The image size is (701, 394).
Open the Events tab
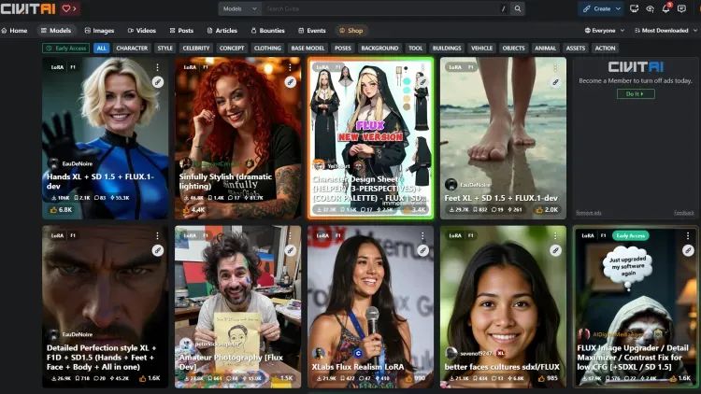pyautogui.click(x=312, y=31)
